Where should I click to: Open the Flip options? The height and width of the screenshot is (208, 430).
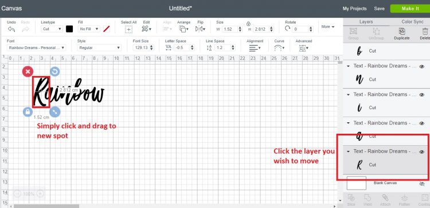point(201,29)
